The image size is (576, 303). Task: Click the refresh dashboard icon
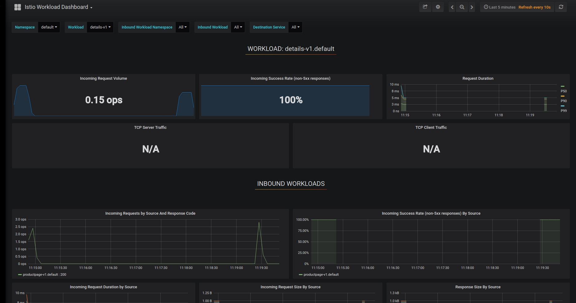(561, 7)
